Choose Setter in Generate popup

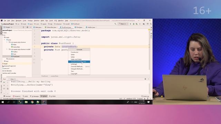(x=79, y=57)
